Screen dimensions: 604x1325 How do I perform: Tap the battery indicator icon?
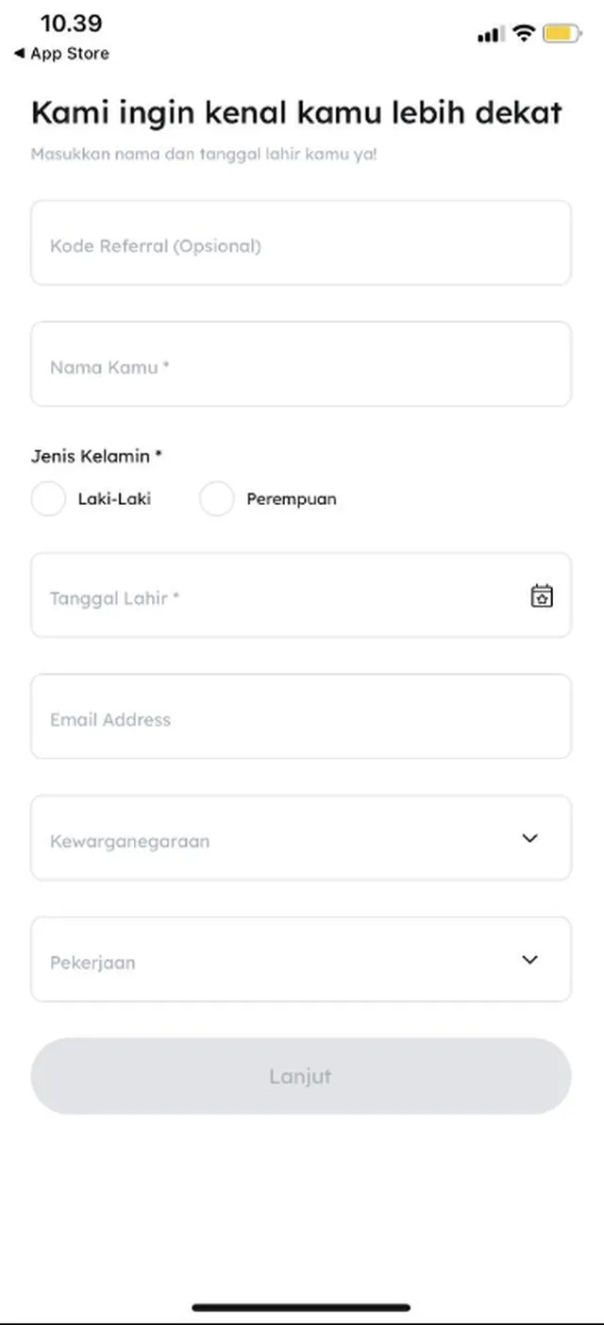click(562, 34)
